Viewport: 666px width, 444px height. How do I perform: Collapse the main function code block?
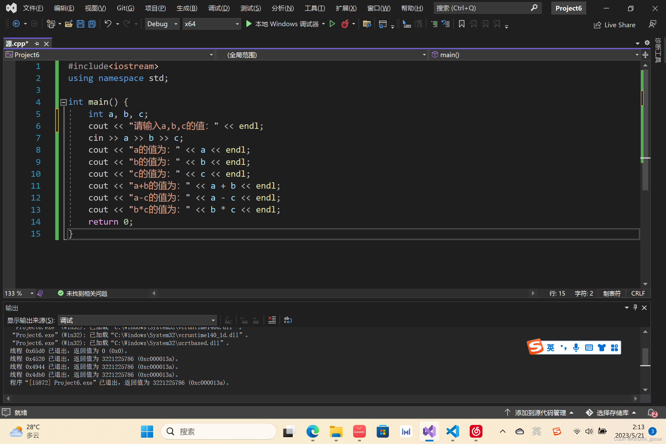[x=64, y=102]
